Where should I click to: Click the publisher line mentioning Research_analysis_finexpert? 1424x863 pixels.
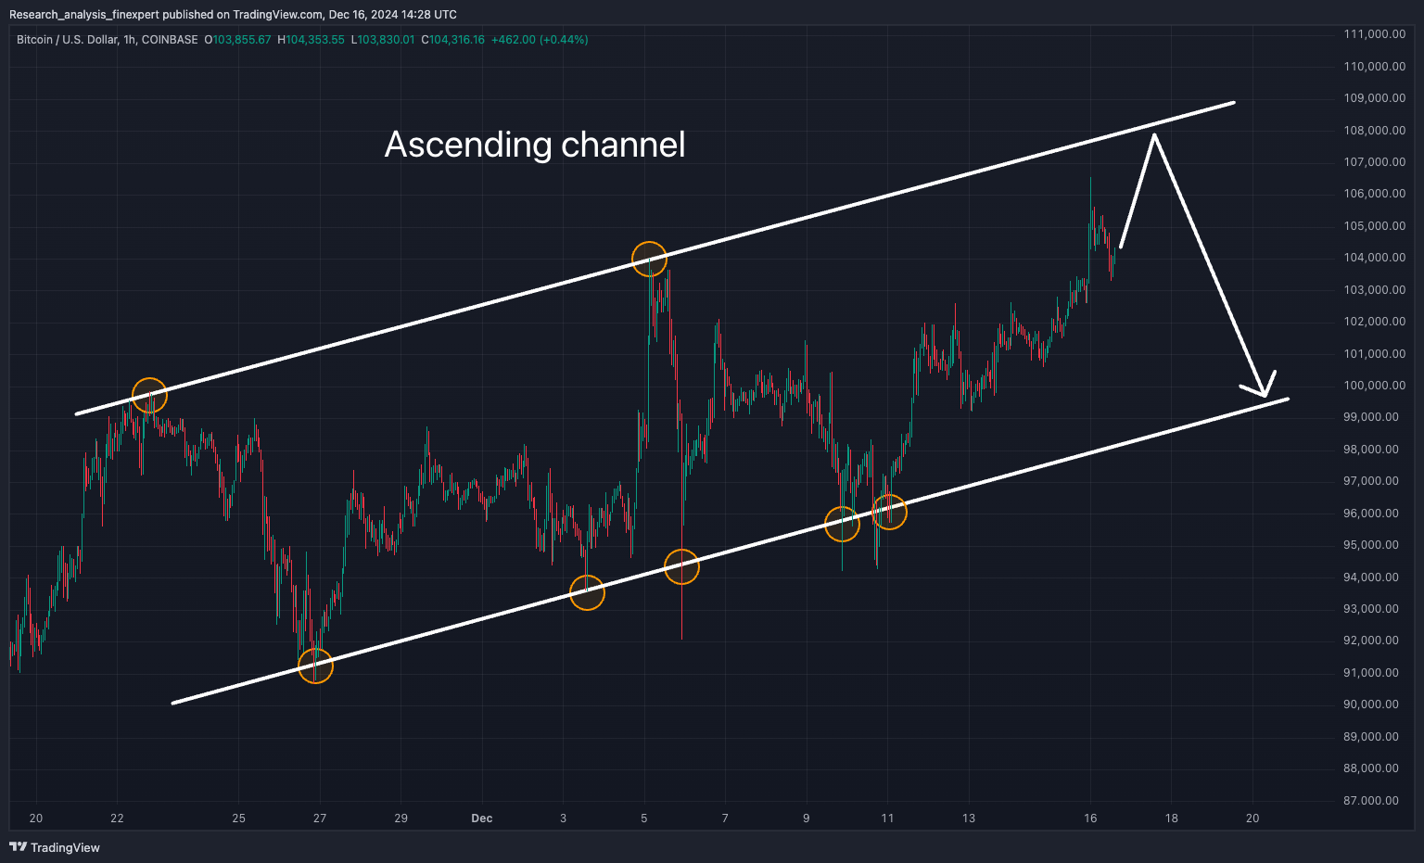click(233, 14)
